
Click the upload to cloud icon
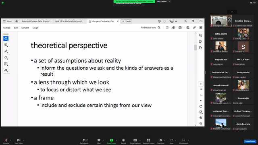coord(173,28)
